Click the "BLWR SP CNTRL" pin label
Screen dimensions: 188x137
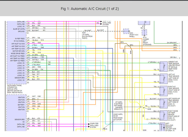(x=19, y=29)
